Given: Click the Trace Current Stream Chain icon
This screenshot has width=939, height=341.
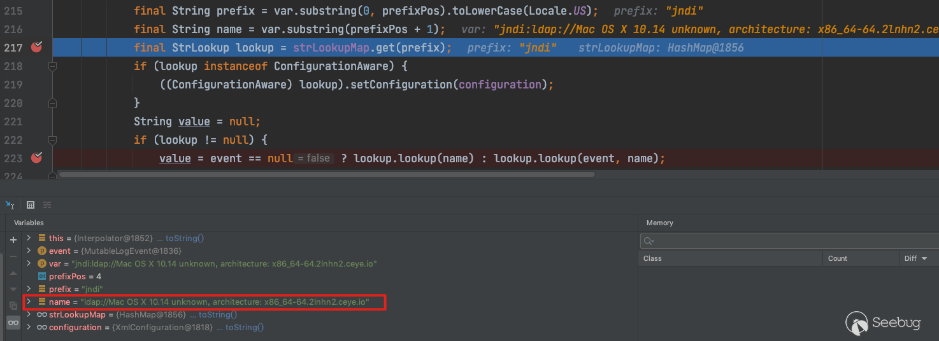Looking at the screenshot, I should tap(47, 204).
